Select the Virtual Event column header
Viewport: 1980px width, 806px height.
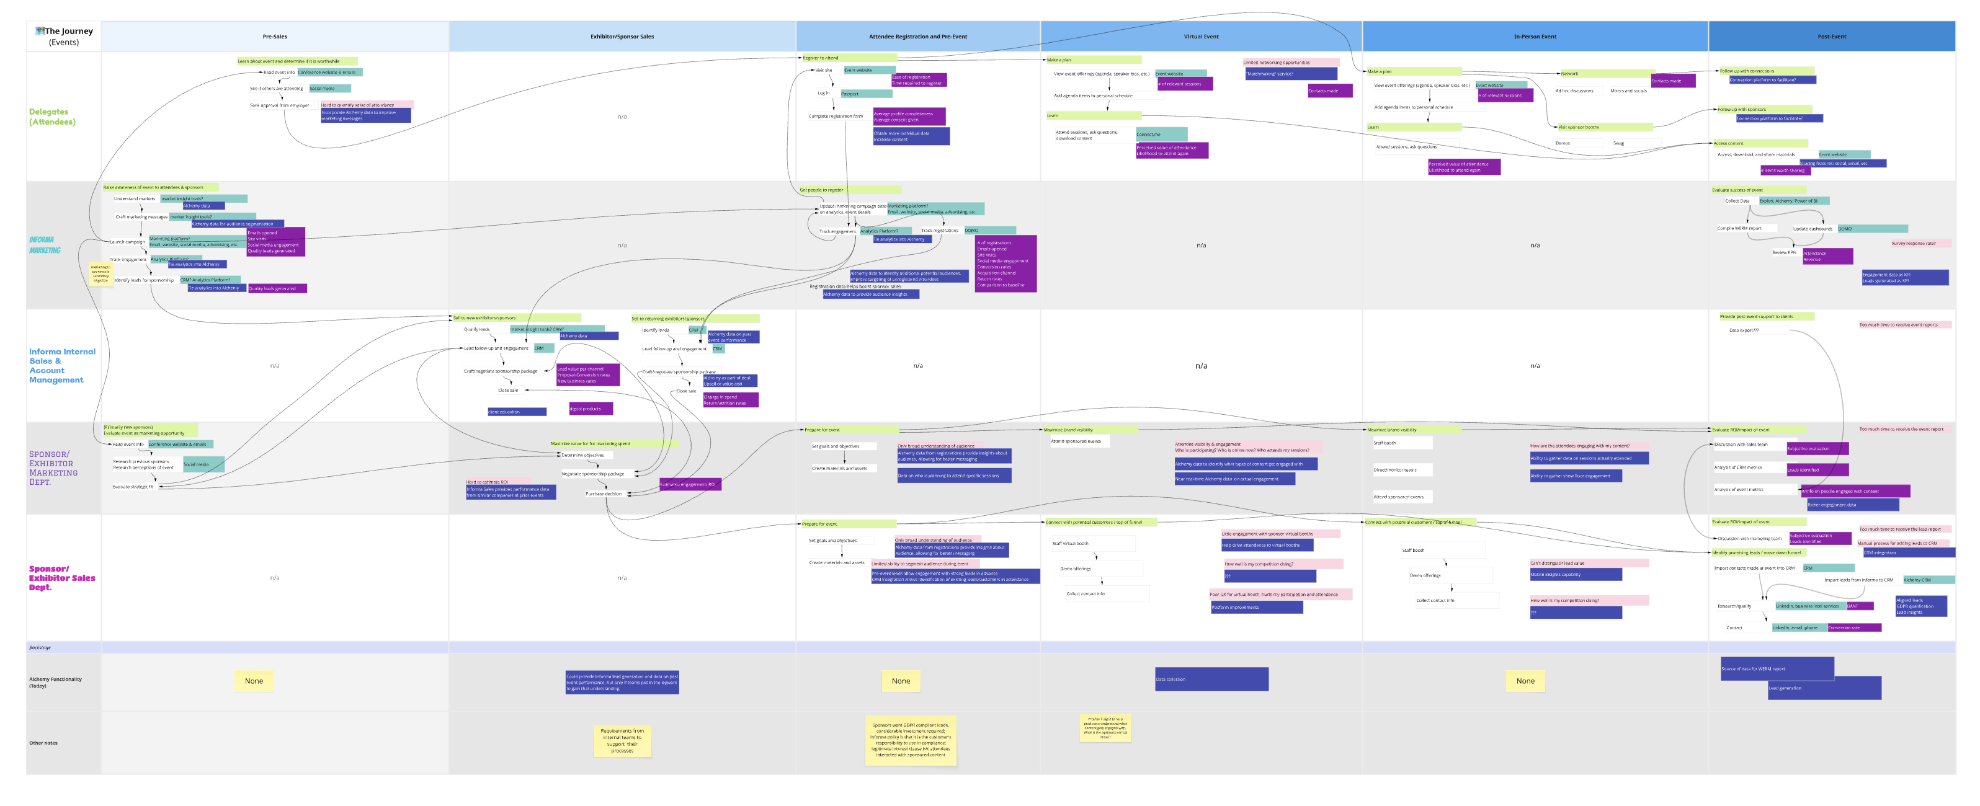pyautogui.click(x=1201, y=36)
